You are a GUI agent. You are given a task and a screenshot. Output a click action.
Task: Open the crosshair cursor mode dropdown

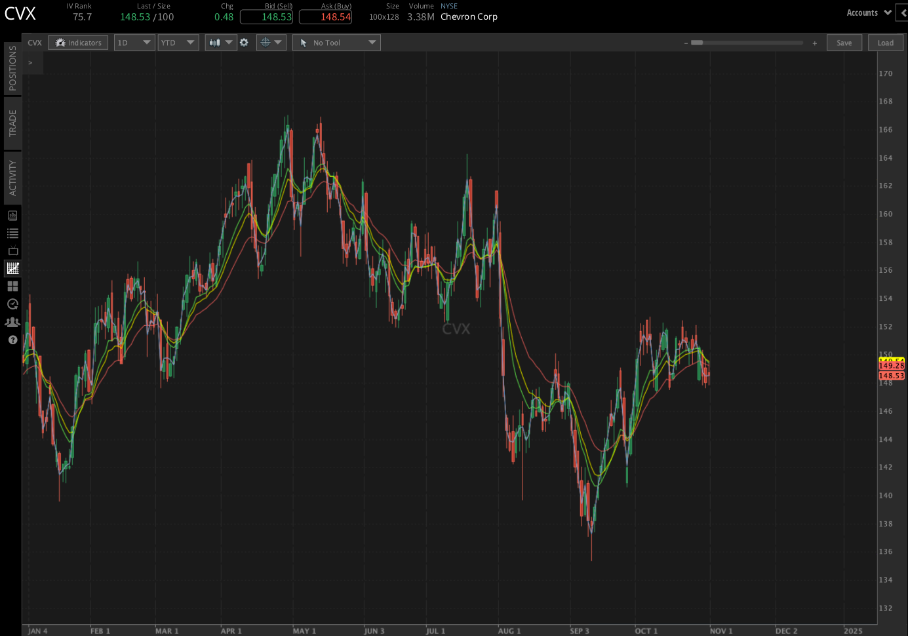[271, 43]
